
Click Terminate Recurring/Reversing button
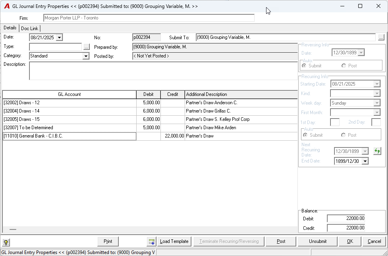coord(229,241)
